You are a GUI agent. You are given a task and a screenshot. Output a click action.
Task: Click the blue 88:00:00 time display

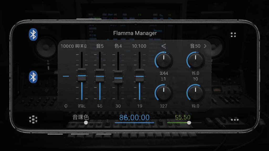(134, 118)
